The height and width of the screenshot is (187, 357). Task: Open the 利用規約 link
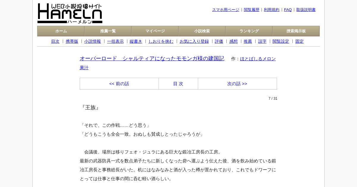tap(272, 10)
